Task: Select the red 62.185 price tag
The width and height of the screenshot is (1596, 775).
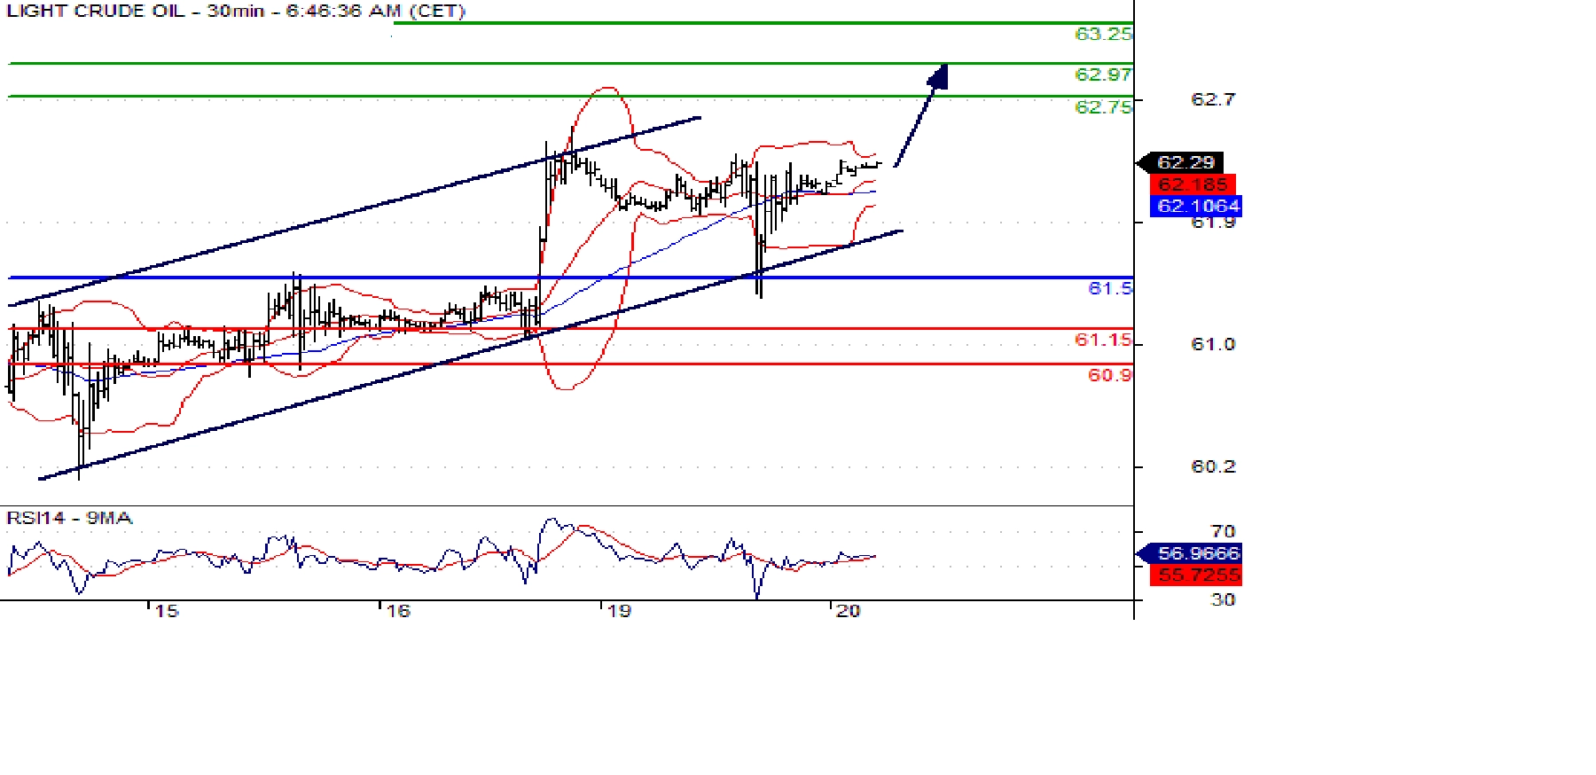Action: [1192, 184]
